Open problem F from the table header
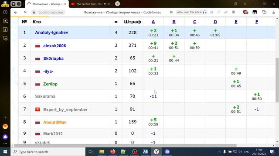The height and width of the screenshot is (156, 279). pos(257,22)
